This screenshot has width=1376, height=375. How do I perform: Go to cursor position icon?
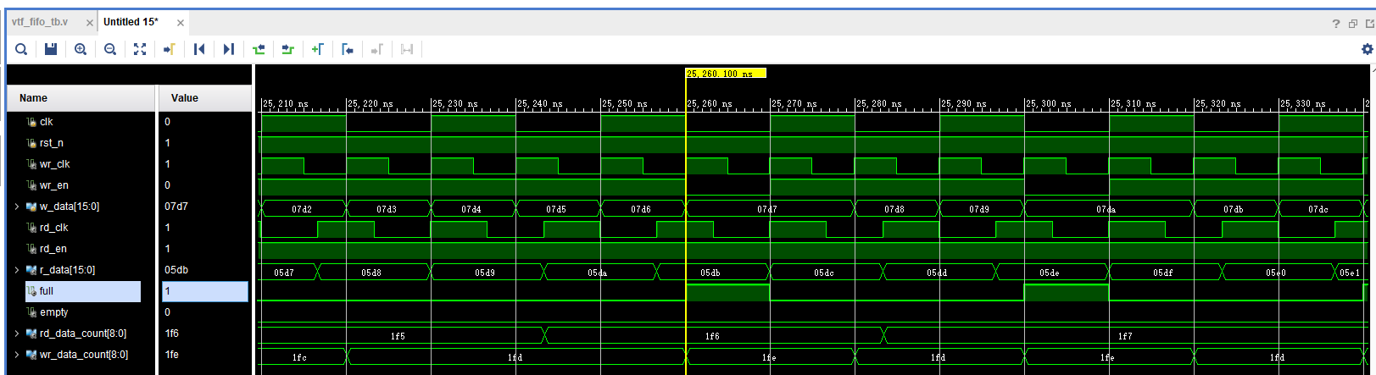coord(170,49)
